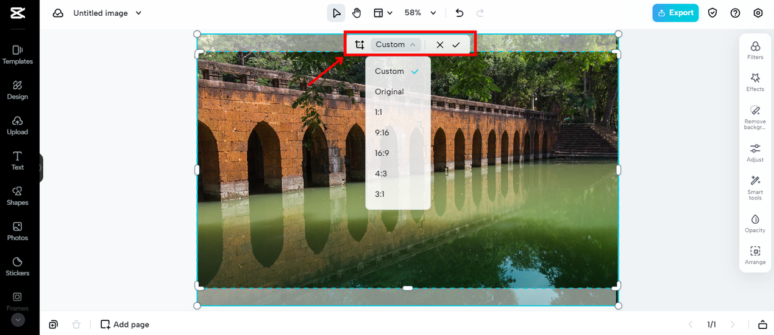Open Remove background tool
774x335 pixels.
755,117
